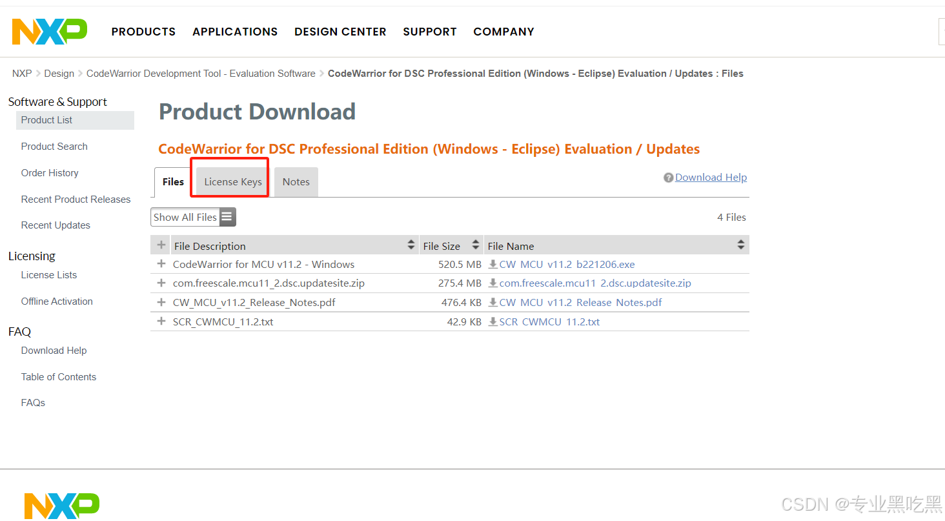Open the SUPPORT menu
The height and width of the screenshot is (521, 945).
[x=430, y=32]
